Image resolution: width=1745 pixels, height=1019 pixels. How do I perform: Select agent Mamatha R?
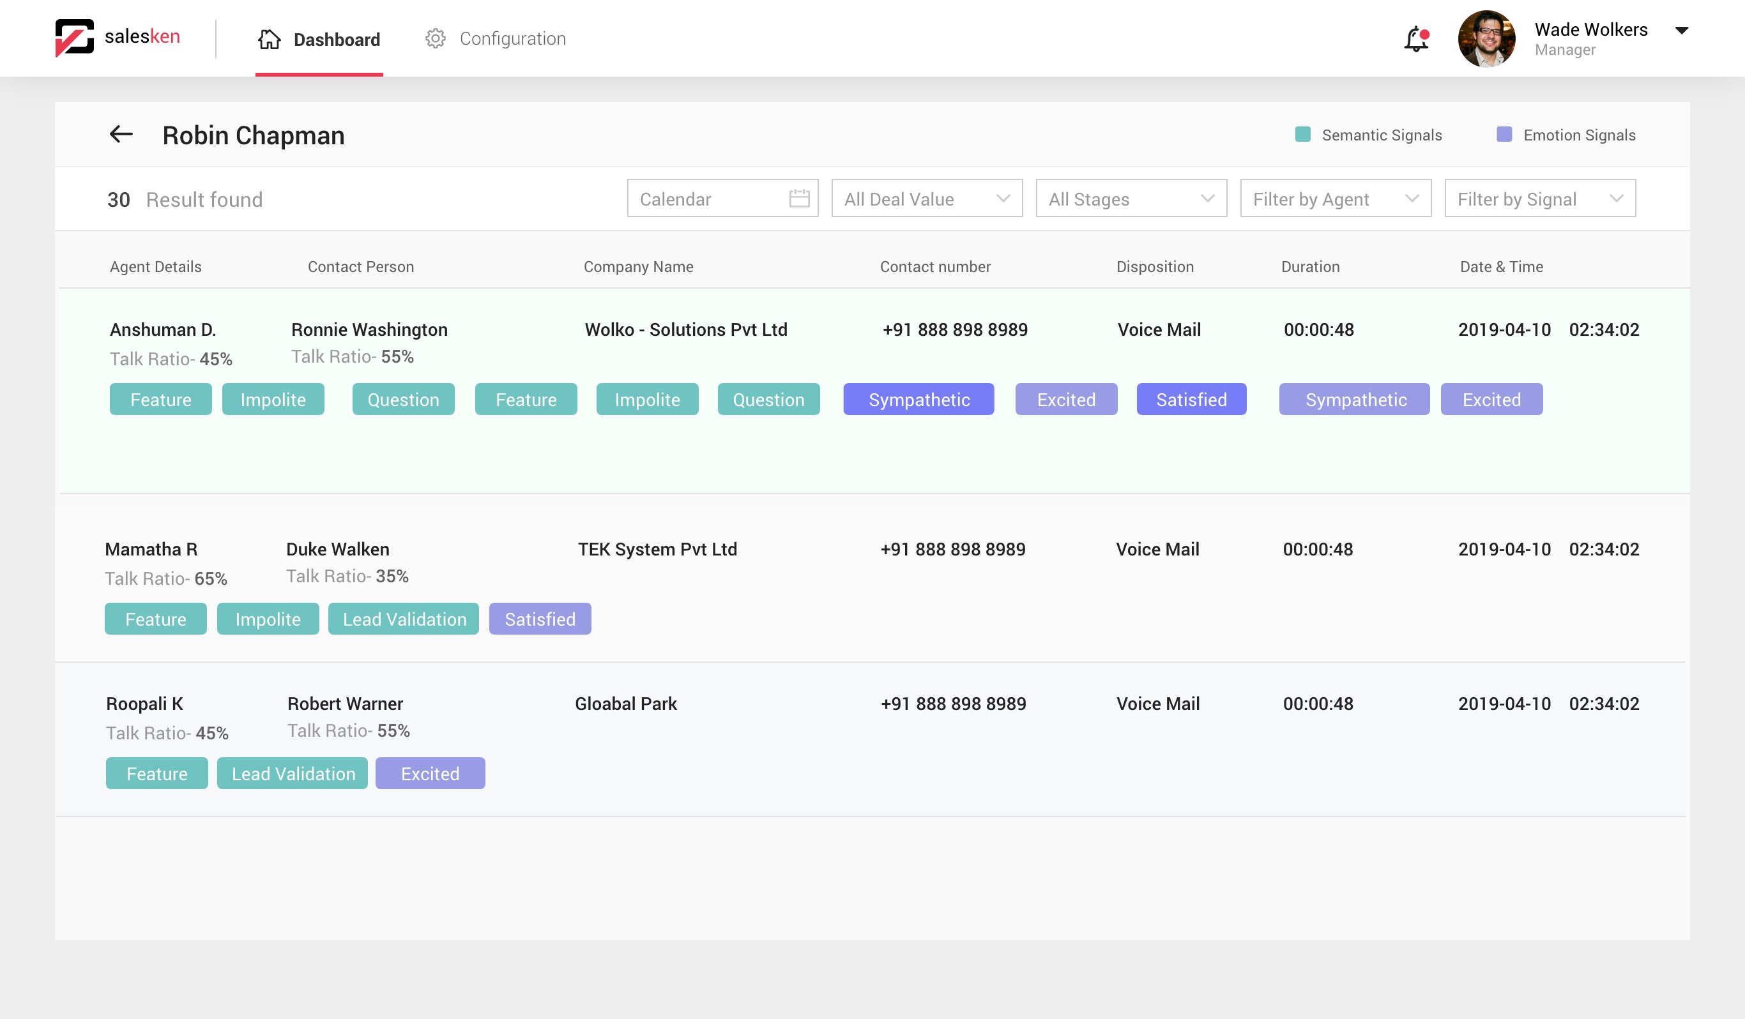pos(151,549)
